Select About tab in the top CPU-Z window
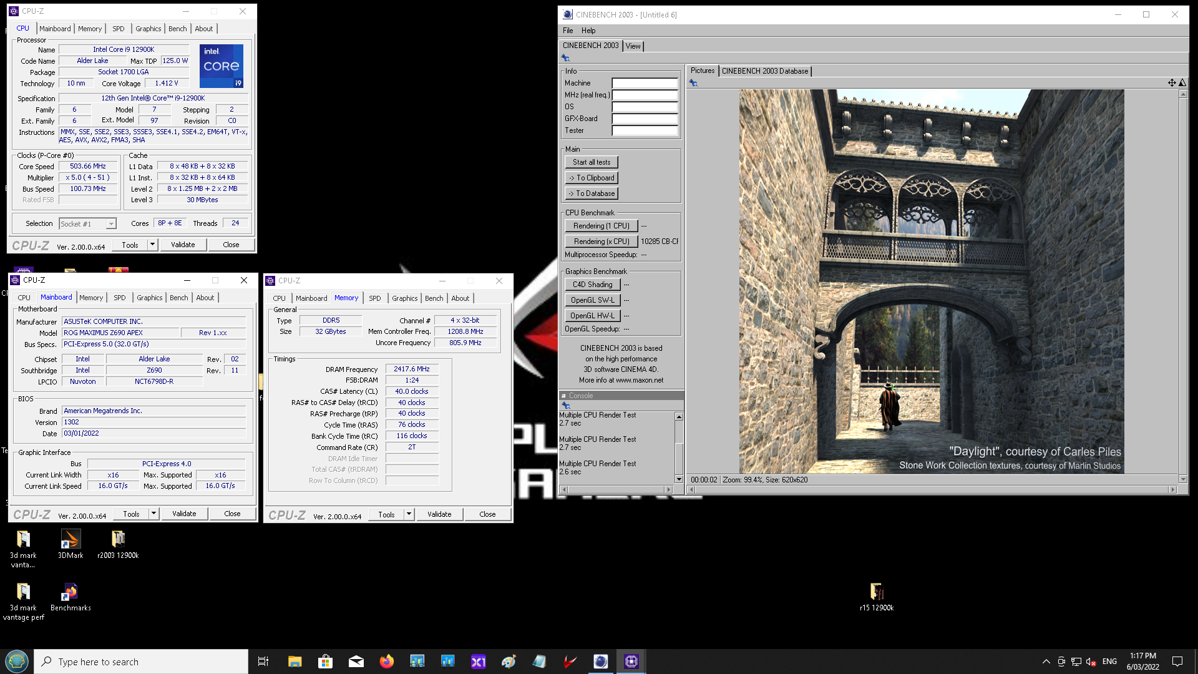 coord(204,29)
